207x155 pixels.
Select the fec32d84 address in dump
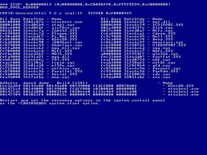point(10,86)
